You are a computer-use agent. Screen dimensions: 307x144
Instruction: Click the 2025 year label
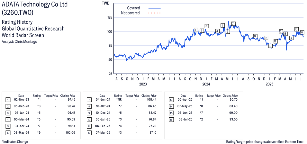pos(269,84)
